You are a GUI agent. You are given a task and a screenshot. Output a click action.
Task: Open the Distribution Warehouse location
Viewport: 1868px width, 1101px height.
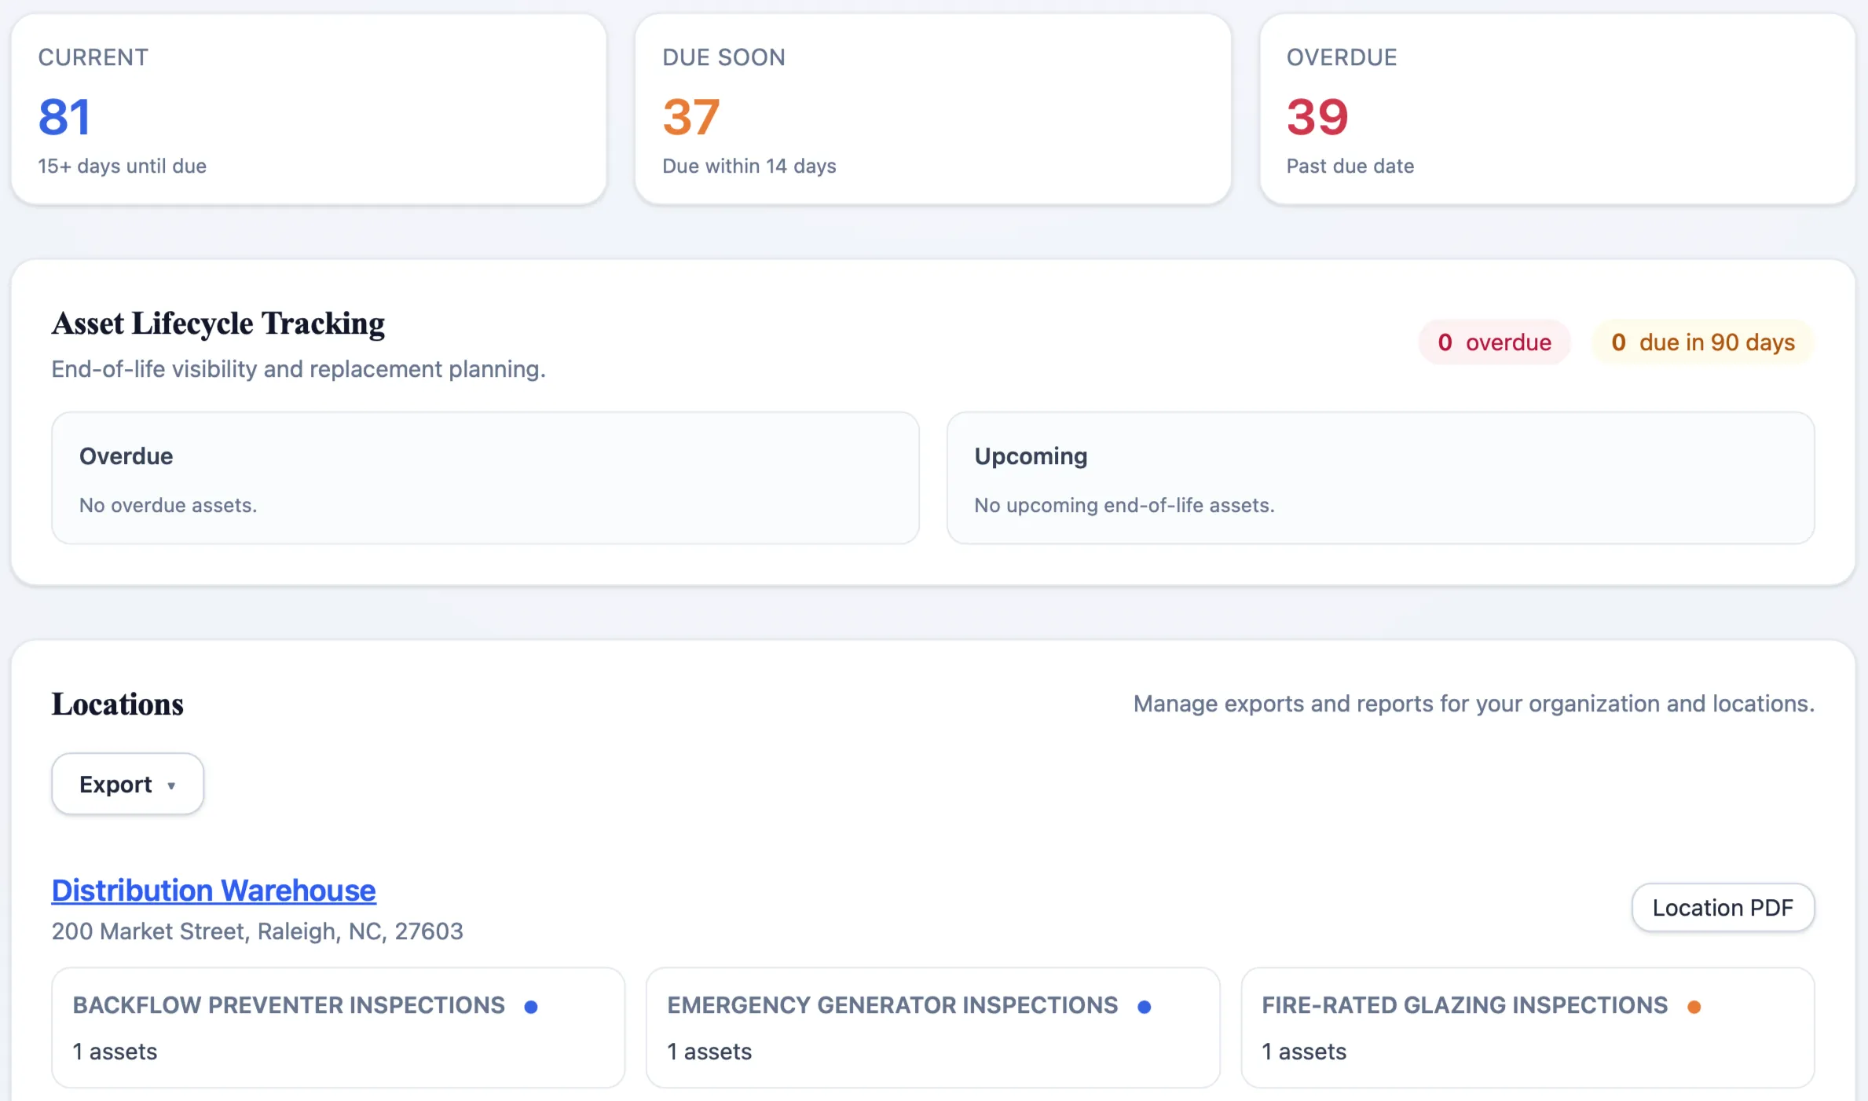click(213, 891)
